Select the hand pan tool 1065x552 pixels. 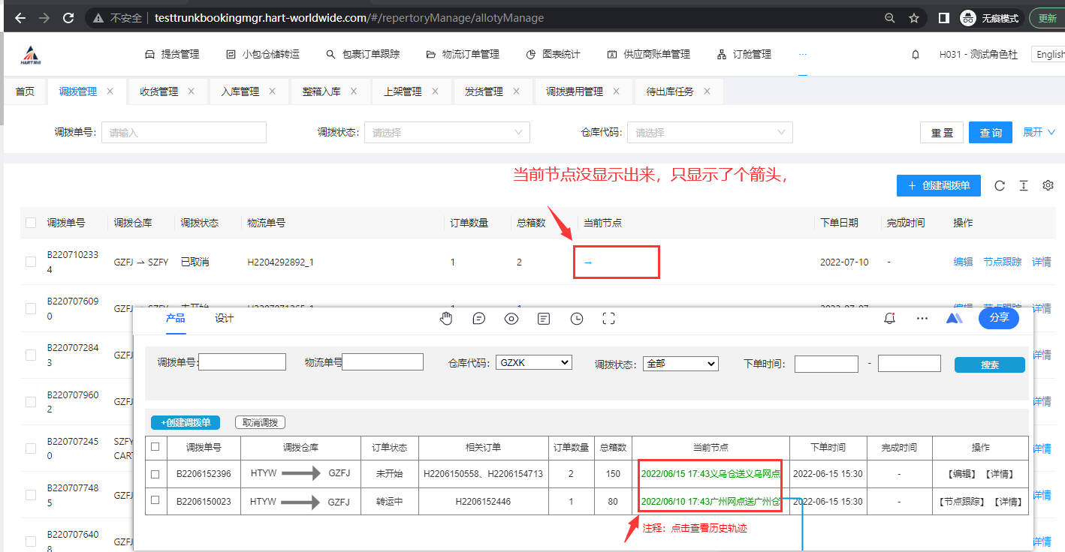446,319
